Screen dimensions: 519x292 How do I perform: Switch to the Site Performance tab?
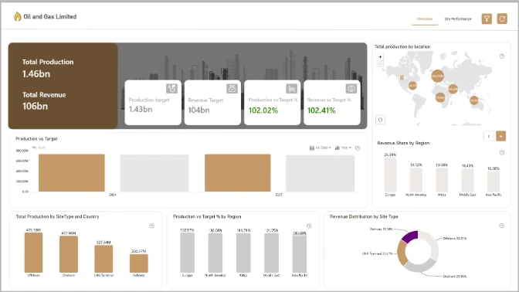click(458, 19)
